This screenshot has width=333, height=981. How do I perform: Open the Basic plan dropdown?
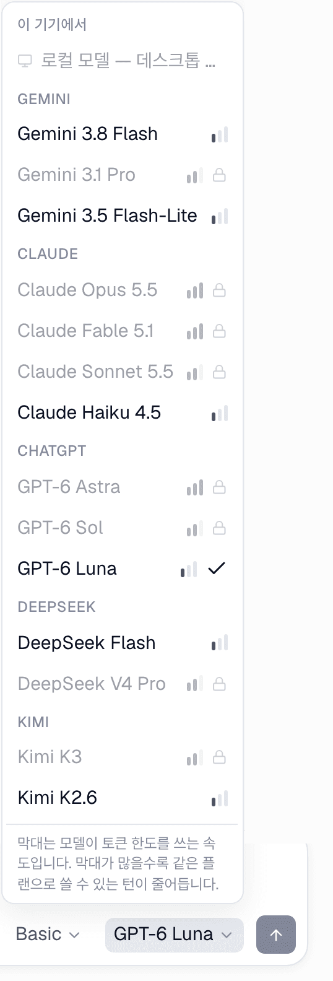[48, 935]
